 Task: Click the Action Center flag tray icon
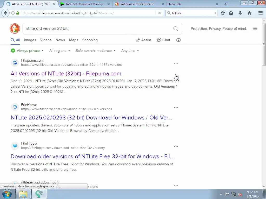click(227, 194)
